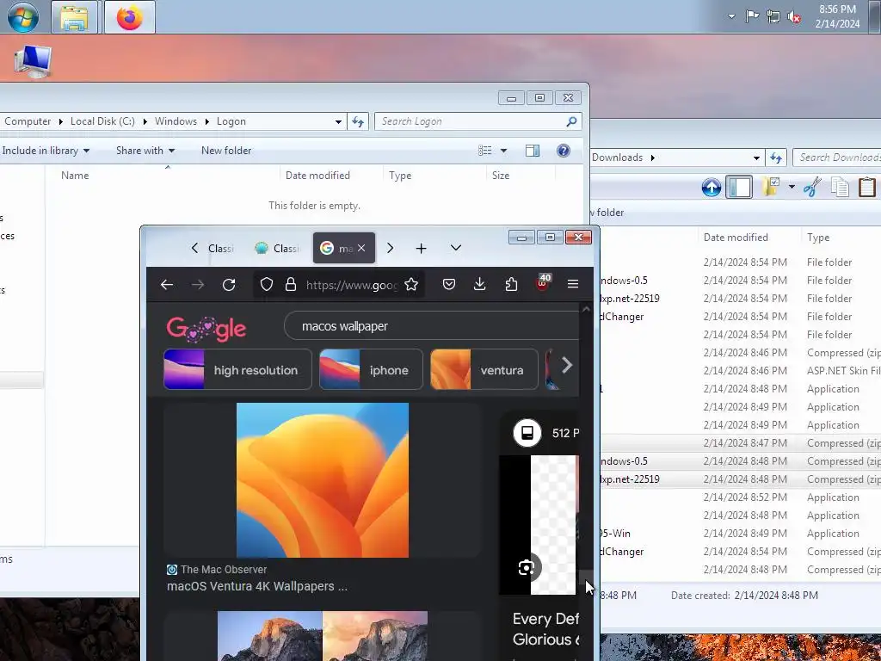Sort Logon by Size column

[501, 176]
